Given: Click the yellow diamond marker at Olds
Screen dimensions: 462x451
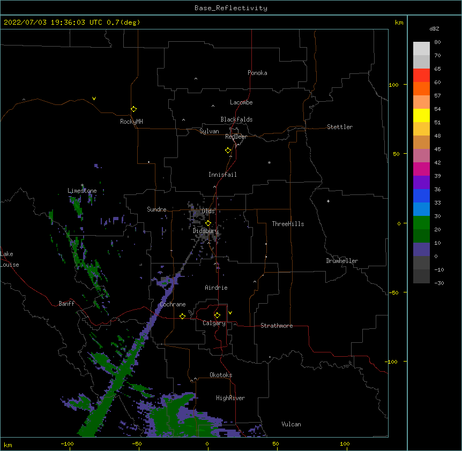Looking at the screenshot, I should coord(208,223).
